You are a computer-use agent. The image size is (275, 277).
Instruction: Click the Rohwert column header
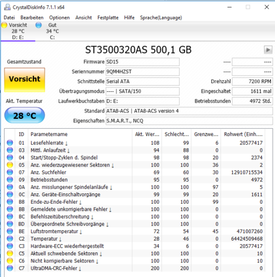coord(243,134)
